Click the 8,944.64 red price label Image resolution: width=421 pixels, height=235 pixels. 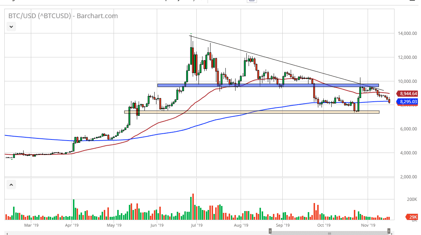(x=408, y=94)
